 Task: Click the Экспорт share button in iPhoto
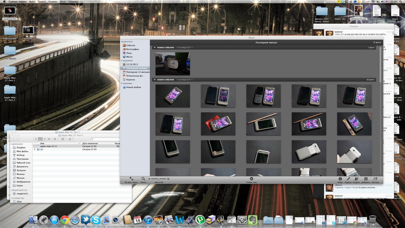375,180
